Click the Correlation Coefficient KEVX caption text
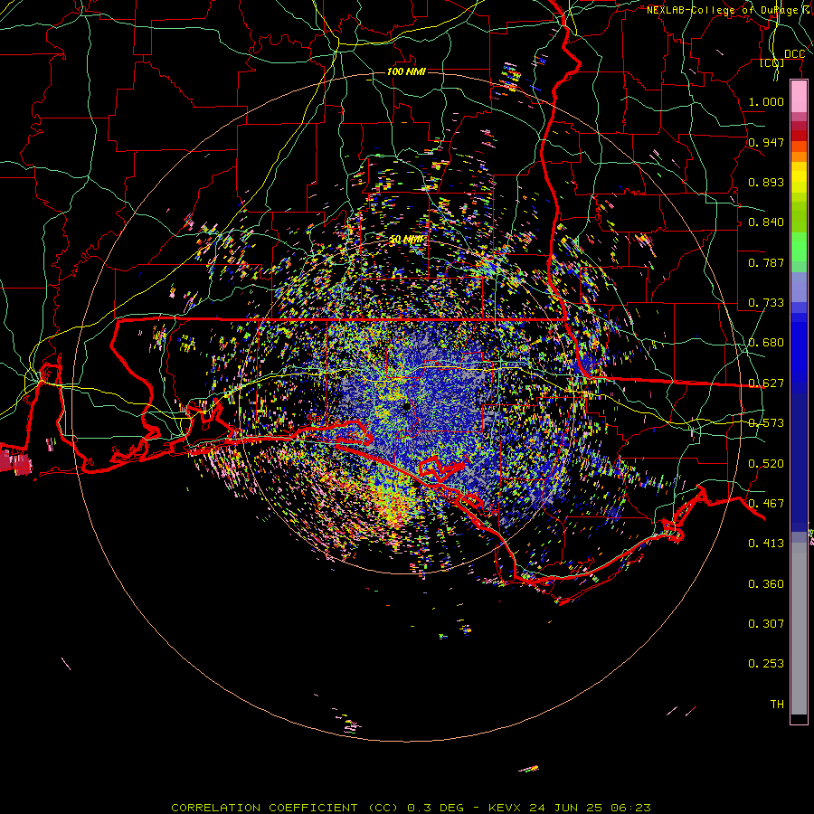This screenshot has height=814, width=814. (411, 808)
